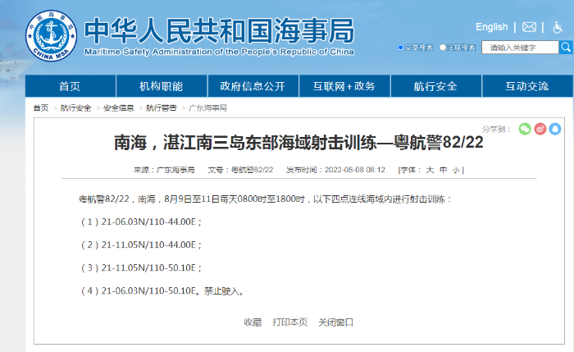Focus the 请输入关键字 search field

(520, 48)
